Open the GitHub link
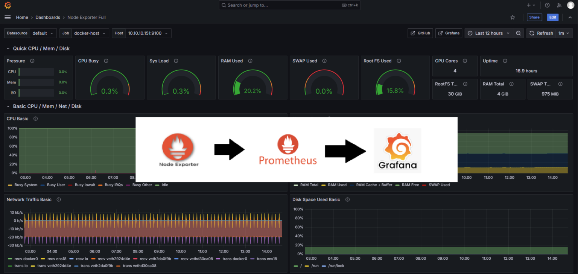Viewport: 578px width, 274px height. click(x=420, y=33)
